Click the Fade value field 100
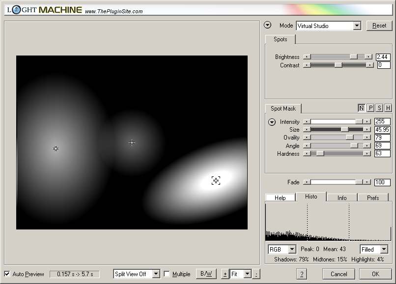This screenshot has width=396, height=284. (x=382, y=182)
